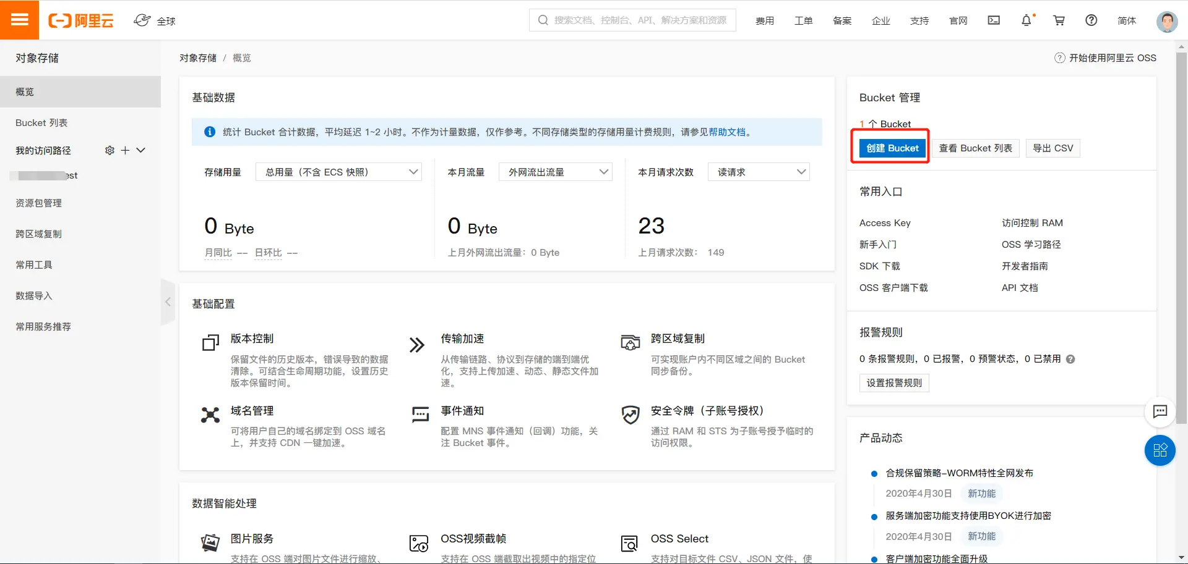Open the Access Key shortcut link
Viewport: 1188px width, 564px height.
pos(885,223)
